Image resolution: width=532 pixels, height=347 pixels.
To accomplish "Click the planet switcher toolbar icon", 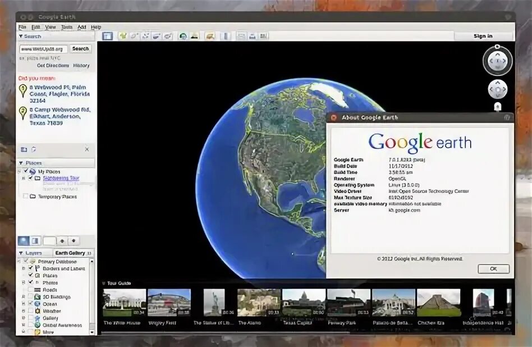I will click(x=210, y=35).
